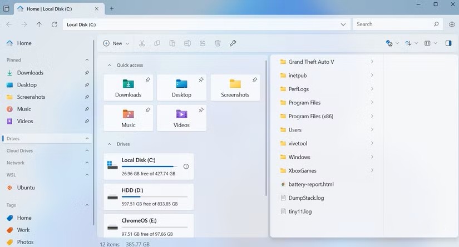
Task: Unpin the Desktop tile pin icon
Action: [x=201, y=80]
